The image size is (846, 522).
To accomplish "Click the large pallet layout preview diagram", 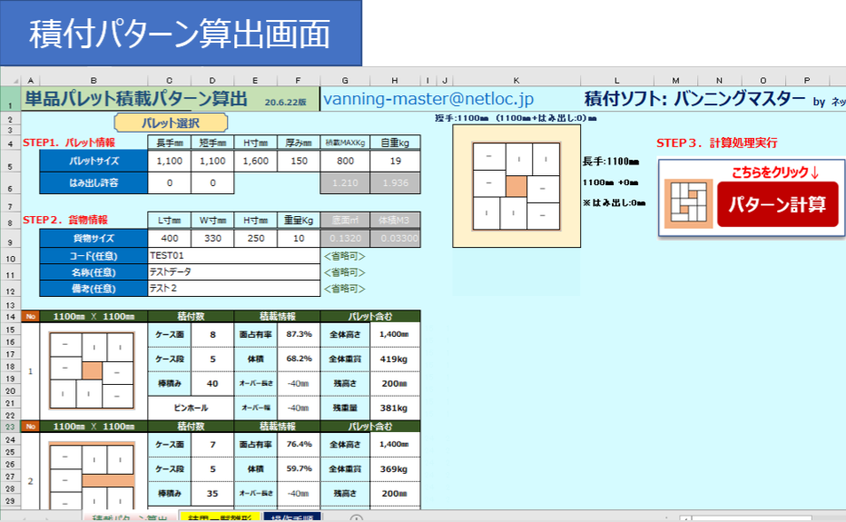I will (516, 186).
